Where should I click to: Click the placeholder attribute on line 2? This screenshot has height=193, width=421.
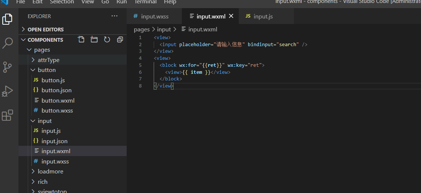pyautogui.click(x=212, y=44)
